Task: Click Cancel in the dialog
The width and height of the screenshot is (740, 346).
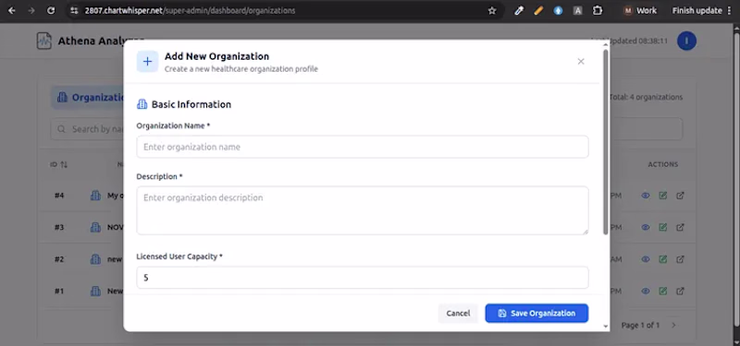Action: coord(458,314)
